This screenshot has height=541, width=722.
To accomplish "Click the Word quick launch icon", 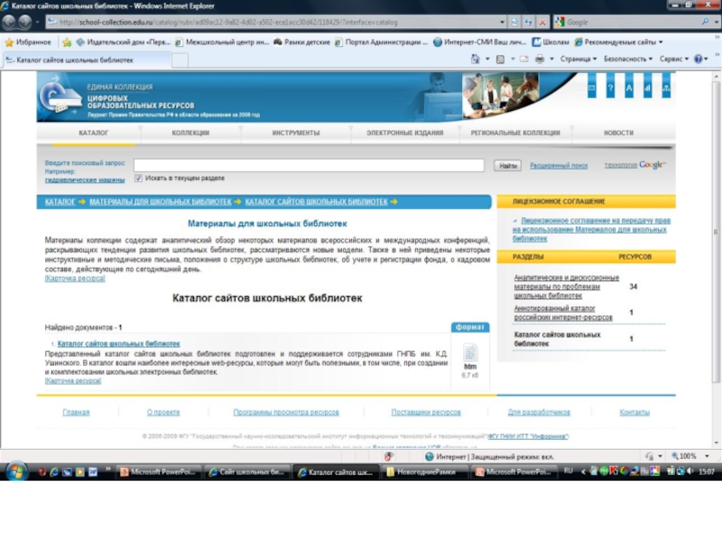I will tap(93, 472).
